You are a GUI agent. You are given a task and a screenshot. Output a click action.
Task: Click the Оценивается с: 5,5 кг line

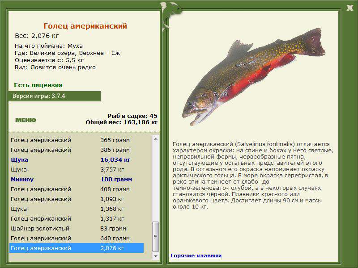click(49, 60)
